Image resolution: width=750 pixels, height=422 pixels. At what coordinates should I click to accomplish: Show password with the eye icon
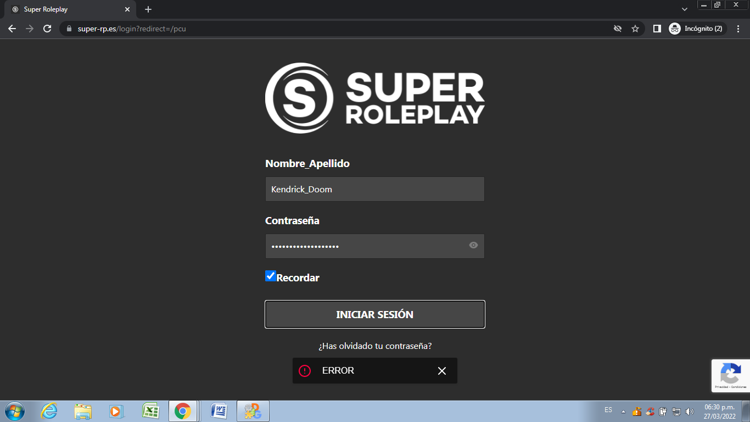click(473, 245)
